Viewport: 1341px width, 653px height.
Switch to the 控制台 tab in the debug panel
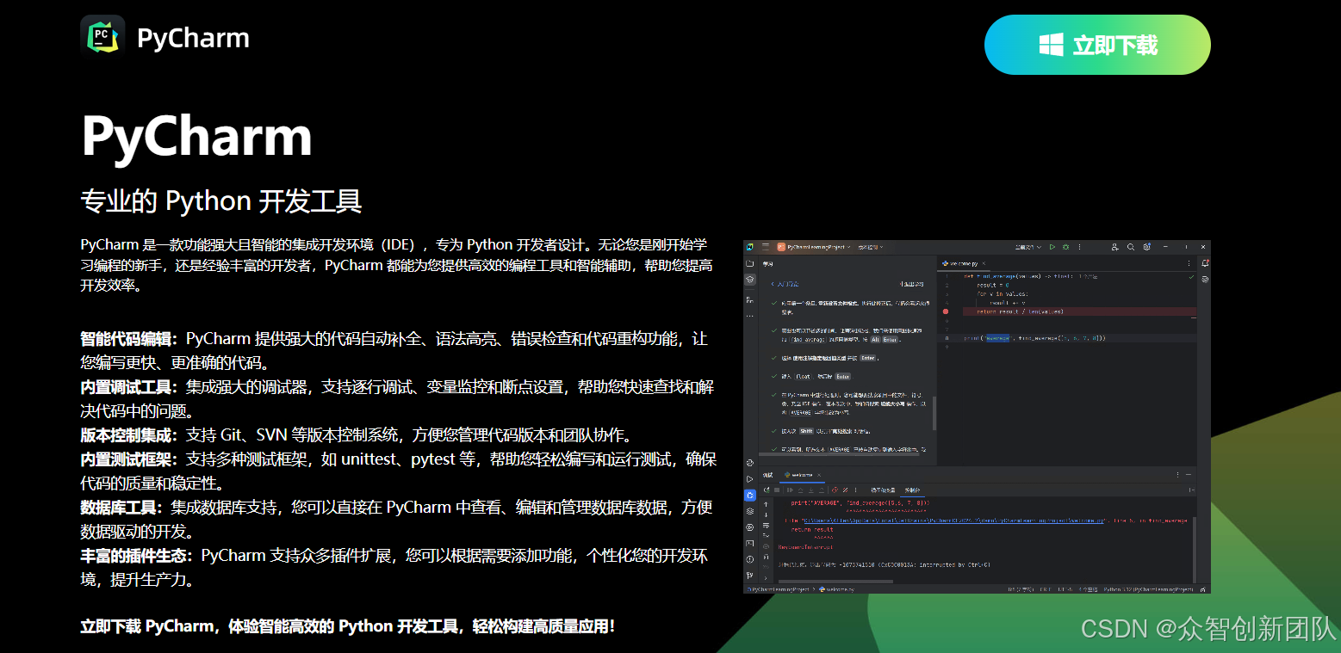(x=911, y=490)
